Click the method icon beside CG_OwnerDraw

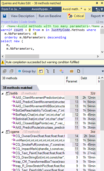pyautogui.click(x=13, y=136)
